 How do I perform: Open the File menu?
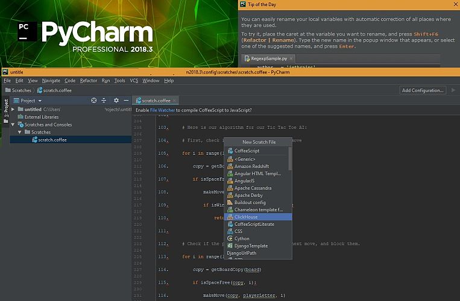pyautogui.click(x=7, y=81)
